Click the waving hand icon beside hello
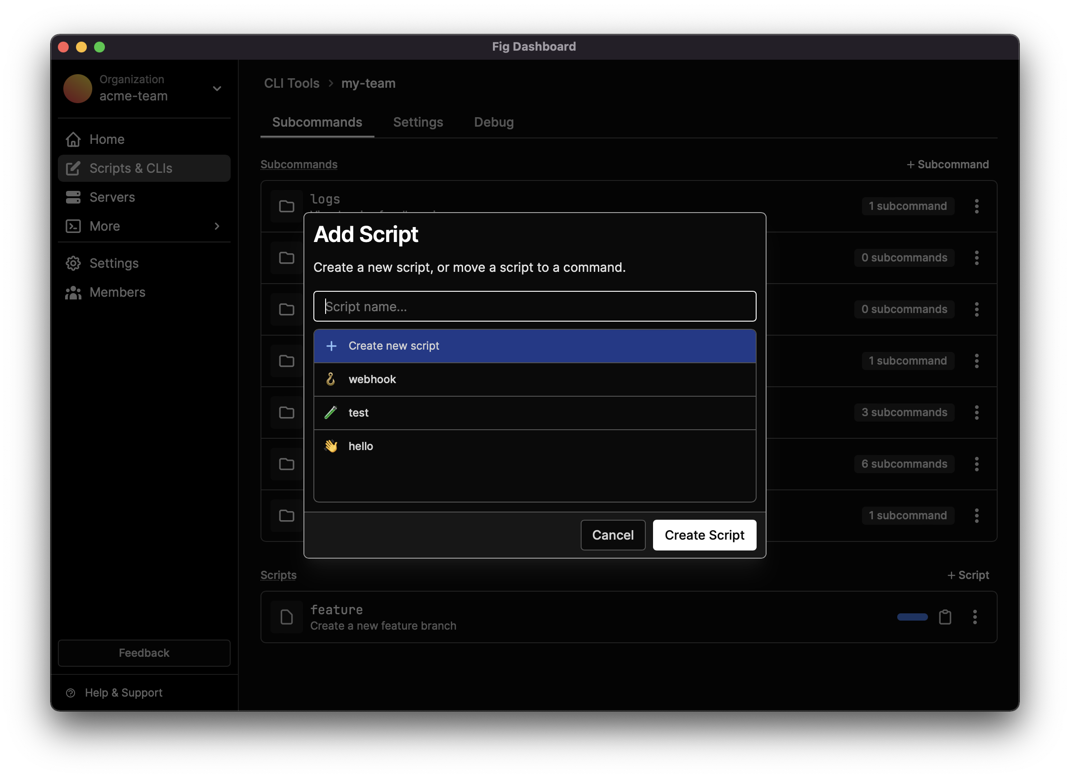The image size is (1070, 778). pos(331,446)
